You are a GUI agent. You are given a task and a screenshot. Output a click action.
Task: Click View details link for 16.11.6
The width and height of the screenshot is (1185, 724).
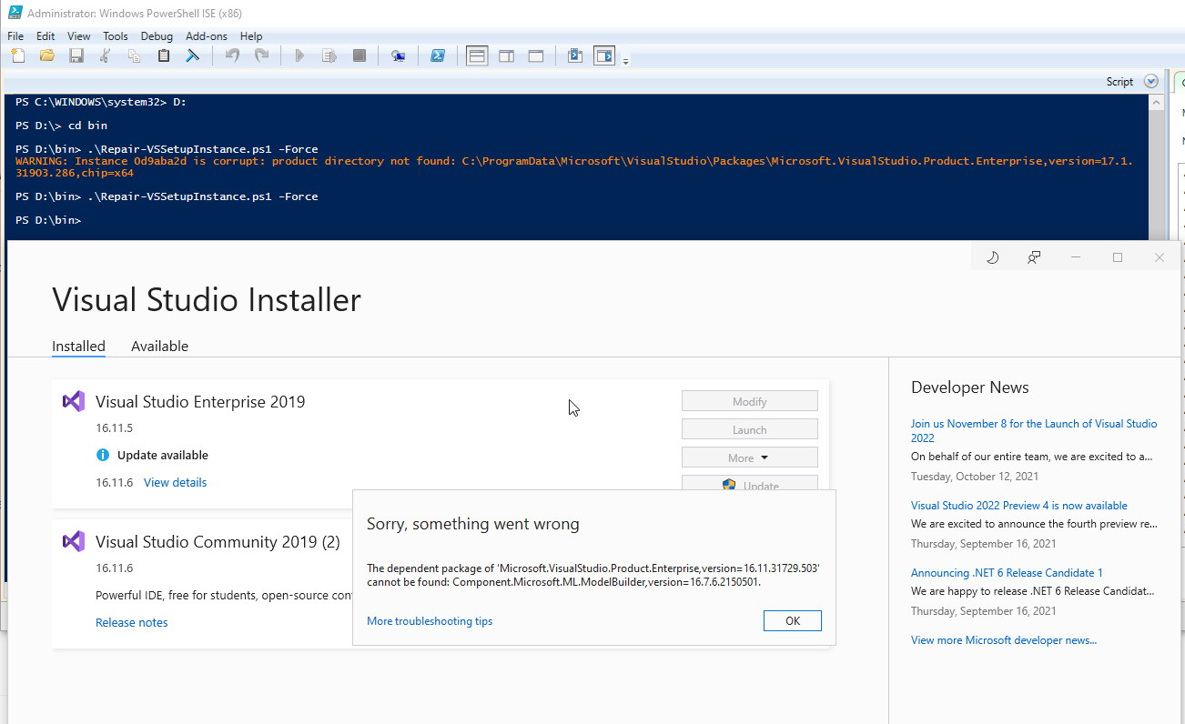(175, 483)
